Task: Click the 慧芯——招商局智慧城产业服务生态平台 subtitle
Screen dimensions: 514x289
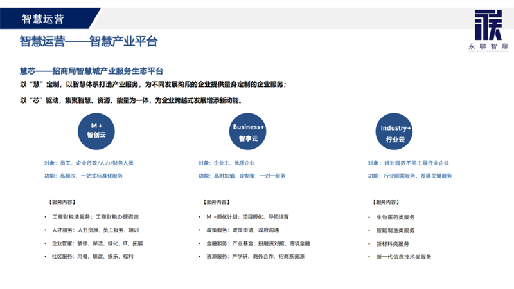Action: pyautogui.click(x=91, y=71)
